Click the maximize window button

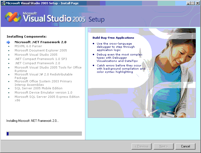(x=192, y=3)
